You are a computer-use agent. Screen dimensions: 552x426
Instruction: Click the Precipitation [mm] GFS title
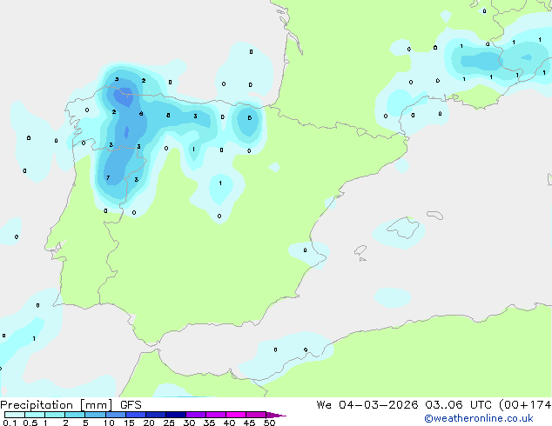pos(71,405)
